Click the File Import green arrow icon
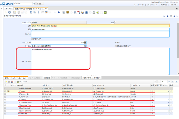Image resolution: width=179 pixels, height=119 pixels. point(98,13)
